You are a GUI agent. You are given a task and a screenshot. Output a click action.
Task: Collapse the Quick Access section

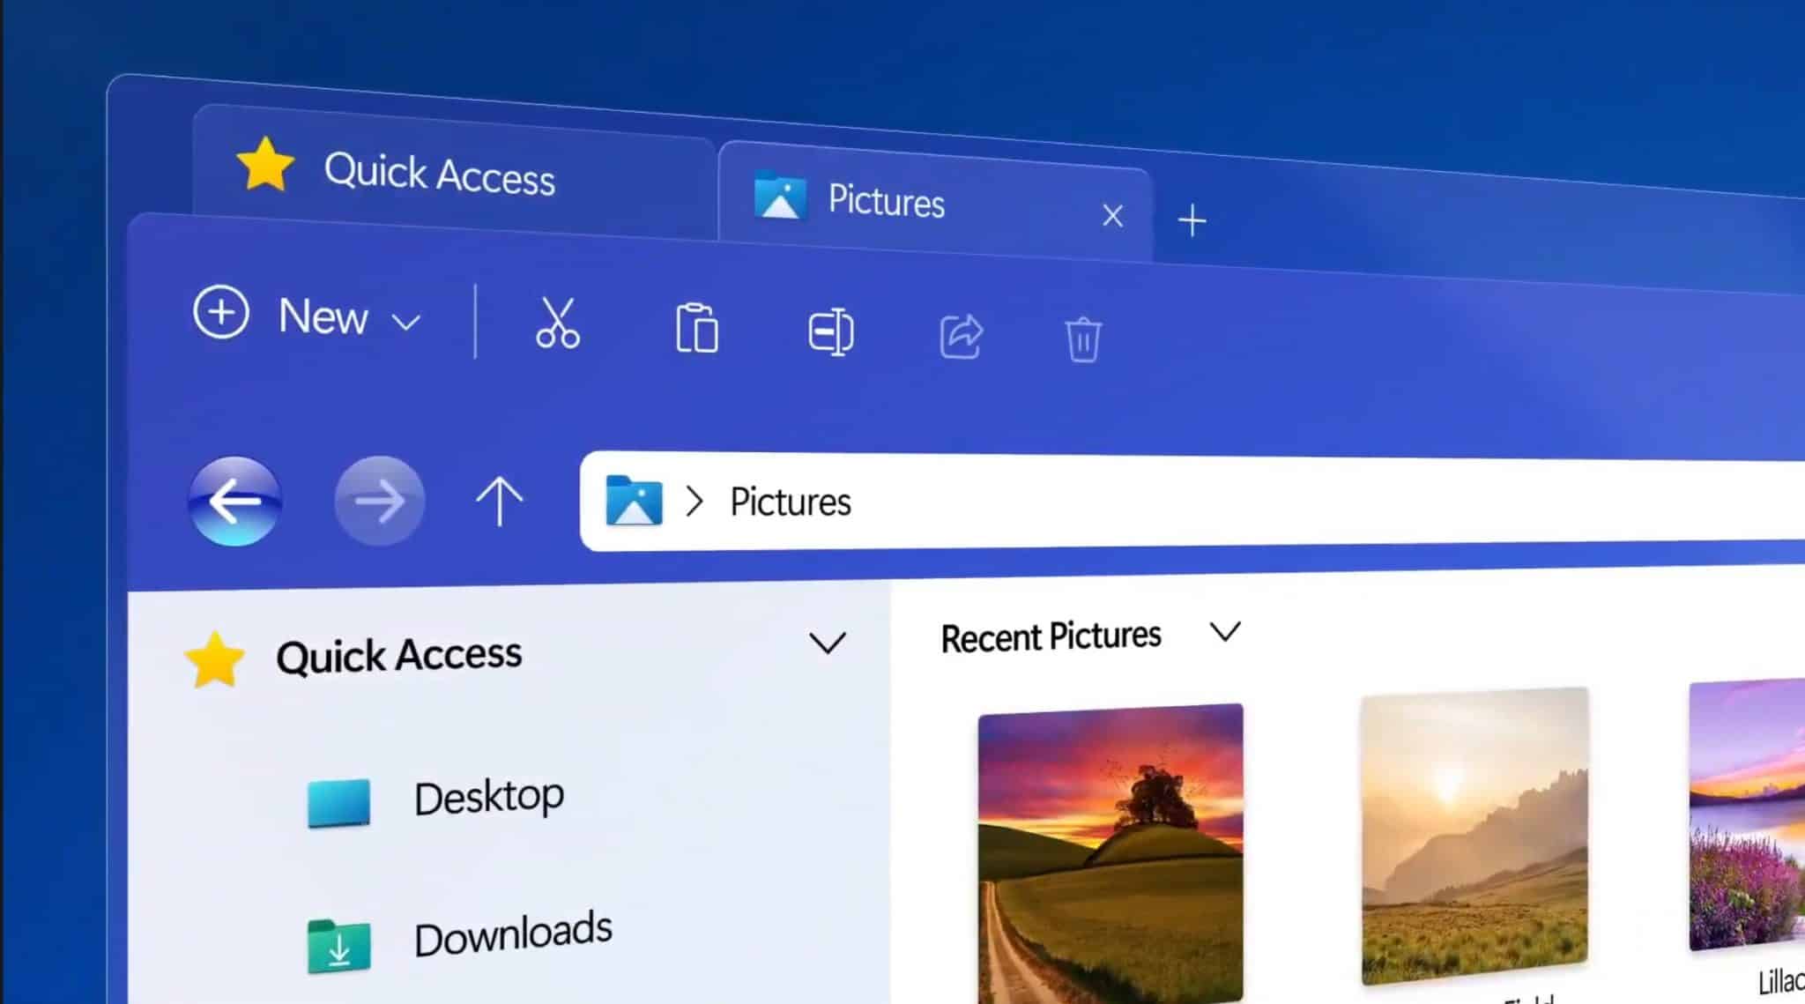click(x=827, y=643)
